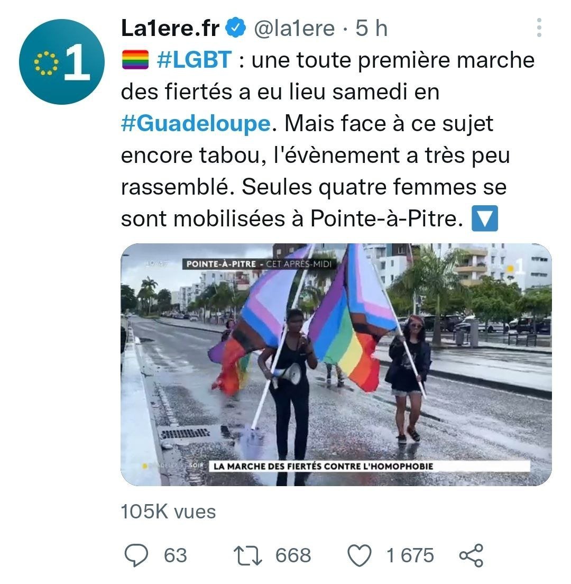The width and height of the screenshot is (571, 584).
Task: Open the 5 h timestamp link
Action: pos(372,28)
